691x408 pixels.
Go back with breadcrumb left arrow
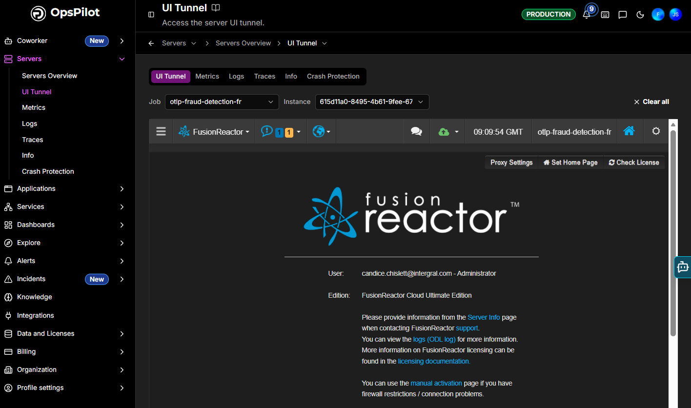[151, 43]
